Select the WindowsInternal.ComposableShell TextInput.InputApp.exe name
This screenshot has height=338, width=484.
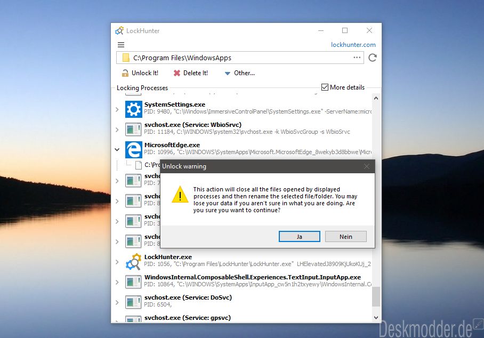pos(253,277)
